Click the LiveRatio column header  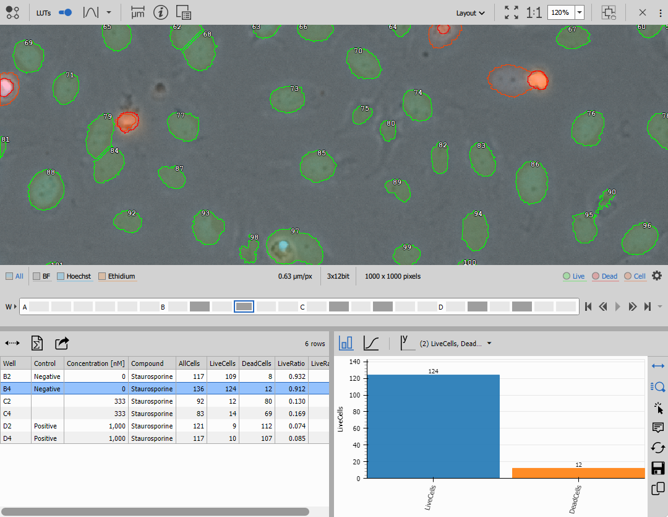point(291,363)
